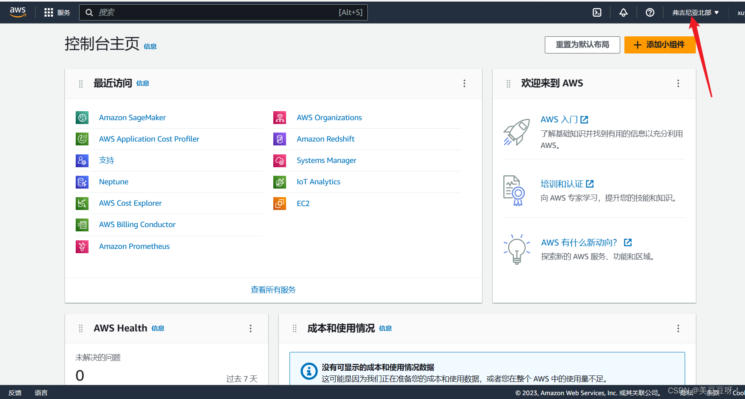This screenshot has height=399, width=745.
Task: Open the IoT Analytics link
Action: (319, 182)
